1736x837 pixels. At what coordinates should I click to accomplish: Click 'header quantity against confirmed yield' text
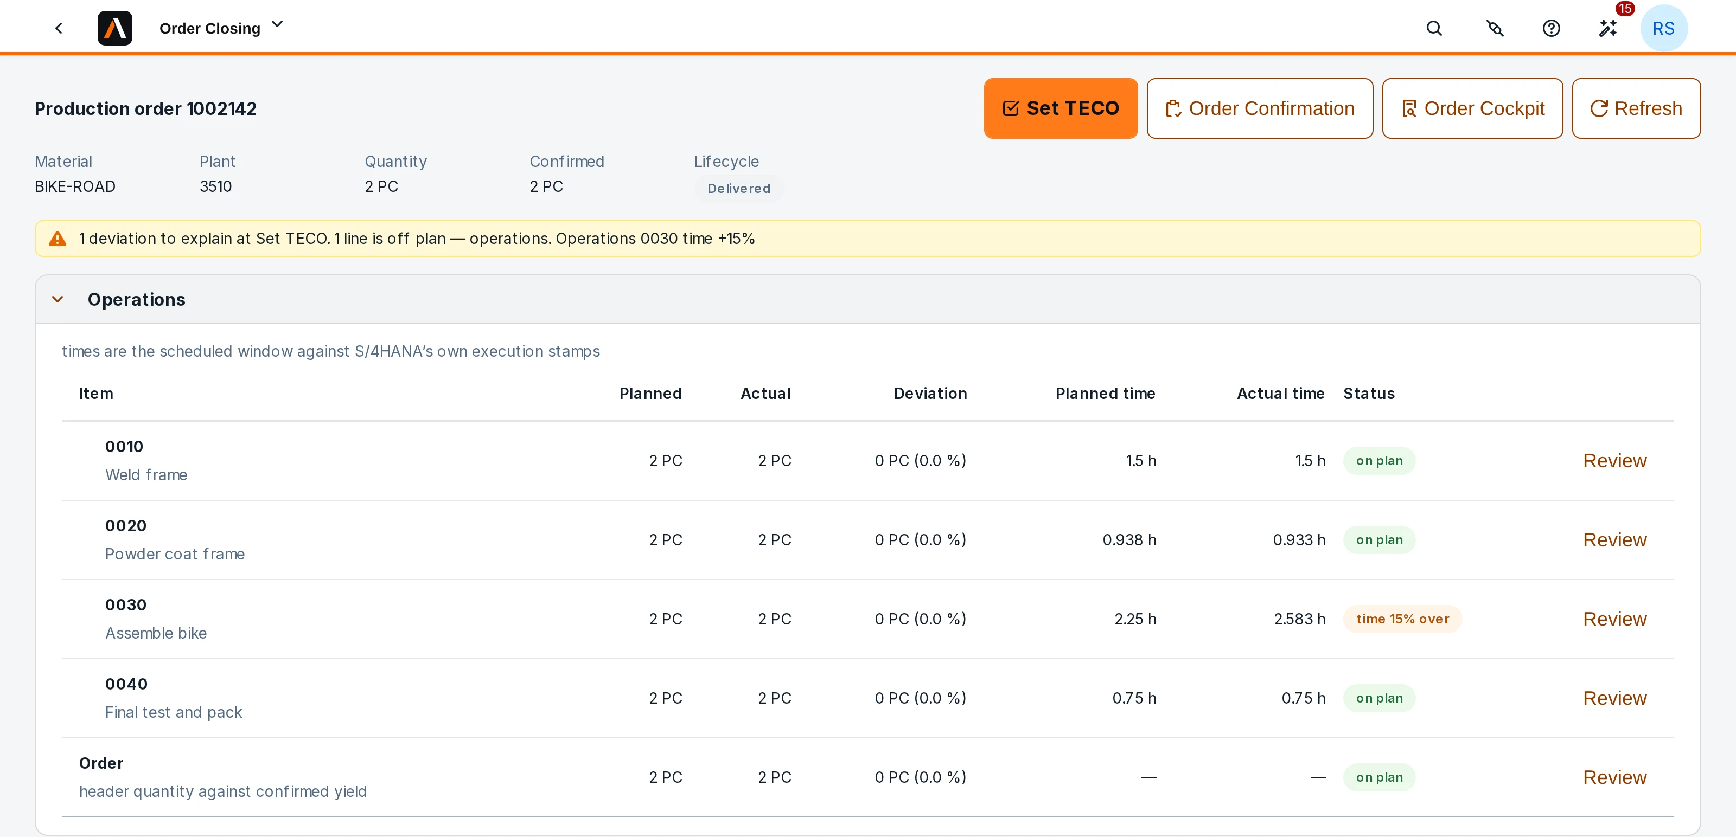tap(222, 791)
